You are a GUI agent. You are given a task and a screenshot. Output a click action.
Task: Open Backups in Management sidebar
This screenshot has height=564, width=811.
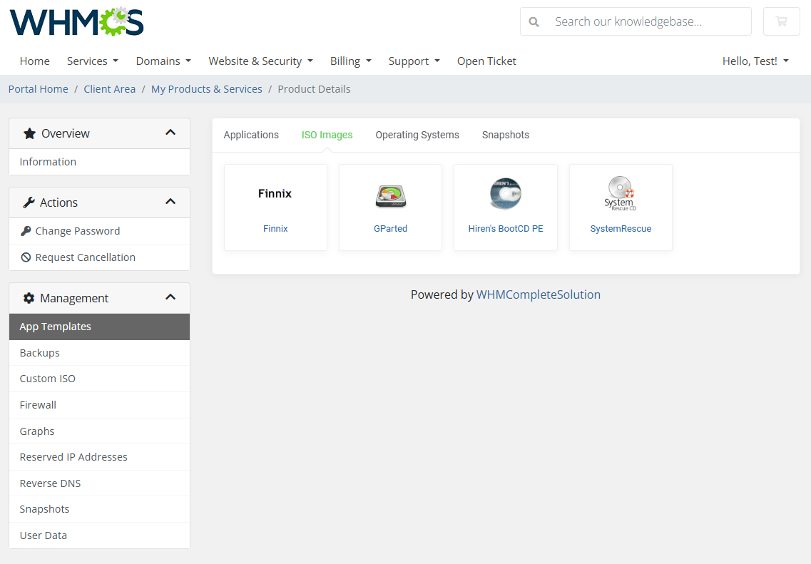[x=99, y=352]
